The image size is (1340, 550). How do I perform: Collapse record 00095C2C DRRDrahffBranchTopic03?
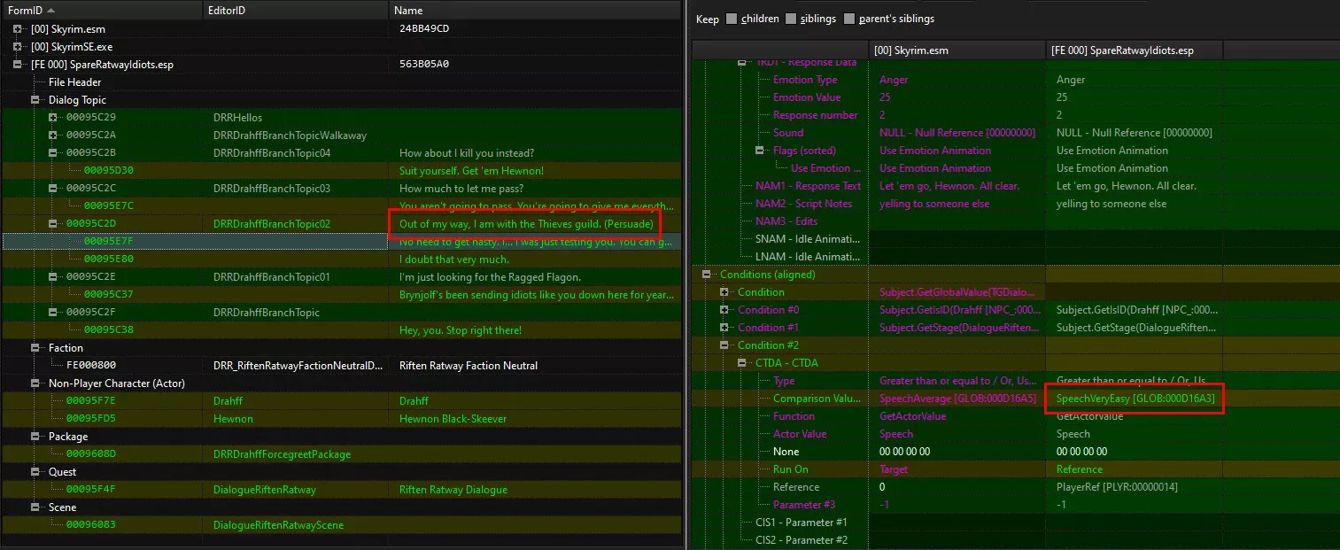click(53, 189)
